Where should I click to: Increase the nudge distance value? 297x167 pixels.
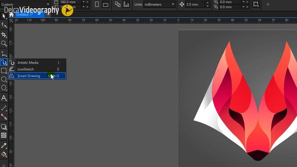(x=207, y=3)
